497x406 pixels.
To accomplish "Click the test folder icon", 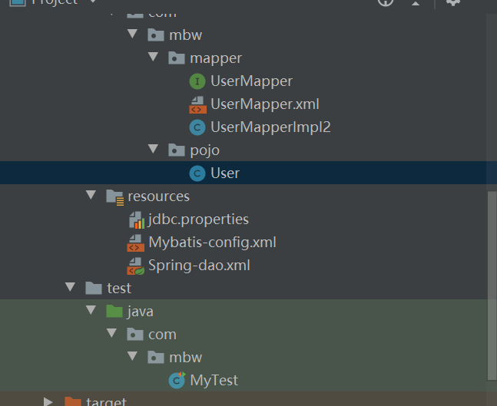I will click(x=94, y=288).
